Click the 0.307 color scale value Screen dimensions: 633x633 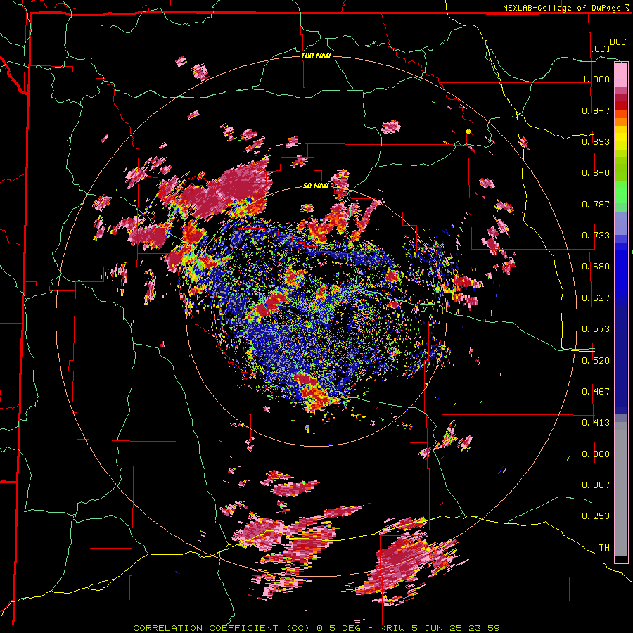(x=596, y=485)
